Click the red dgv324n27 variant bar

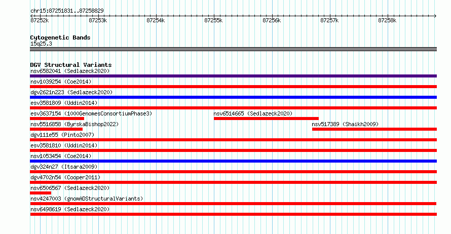pyautogui.click(x=233, y=172)
